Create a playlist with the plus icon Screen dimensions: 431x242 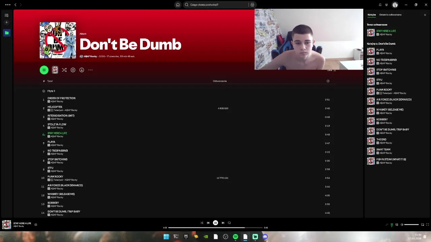pos(6,23)
